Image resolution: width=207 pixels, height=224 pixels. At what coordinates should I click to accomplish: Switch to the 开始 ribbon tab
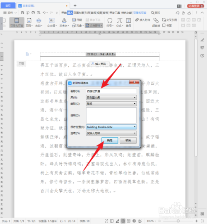point(64,13)
